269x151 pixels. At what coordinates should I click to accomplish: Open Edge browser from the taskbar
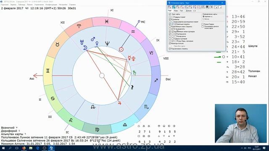click(x=37, y=148)
